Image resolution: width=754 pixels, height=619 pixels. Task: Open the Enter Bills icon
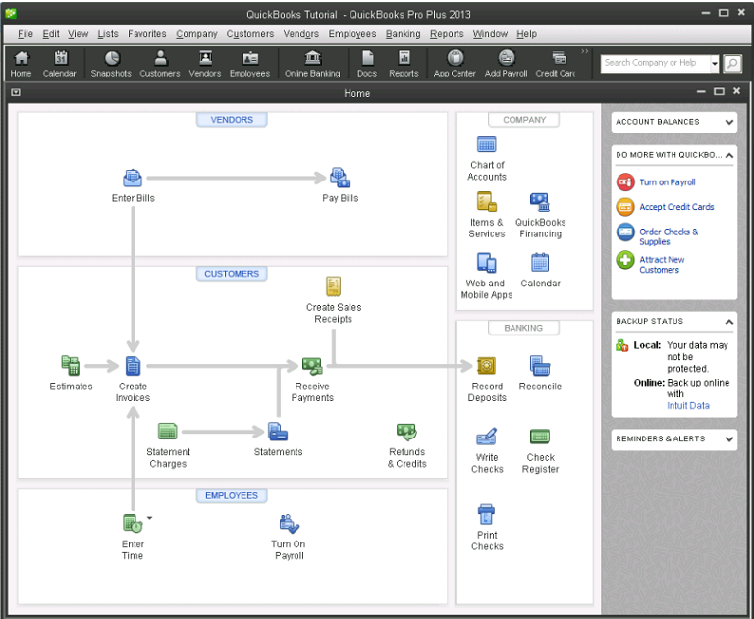(133, 178)
